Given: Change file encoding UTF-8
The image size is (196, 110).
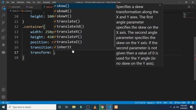Looking at the screenshot, I should click(159, 103).
